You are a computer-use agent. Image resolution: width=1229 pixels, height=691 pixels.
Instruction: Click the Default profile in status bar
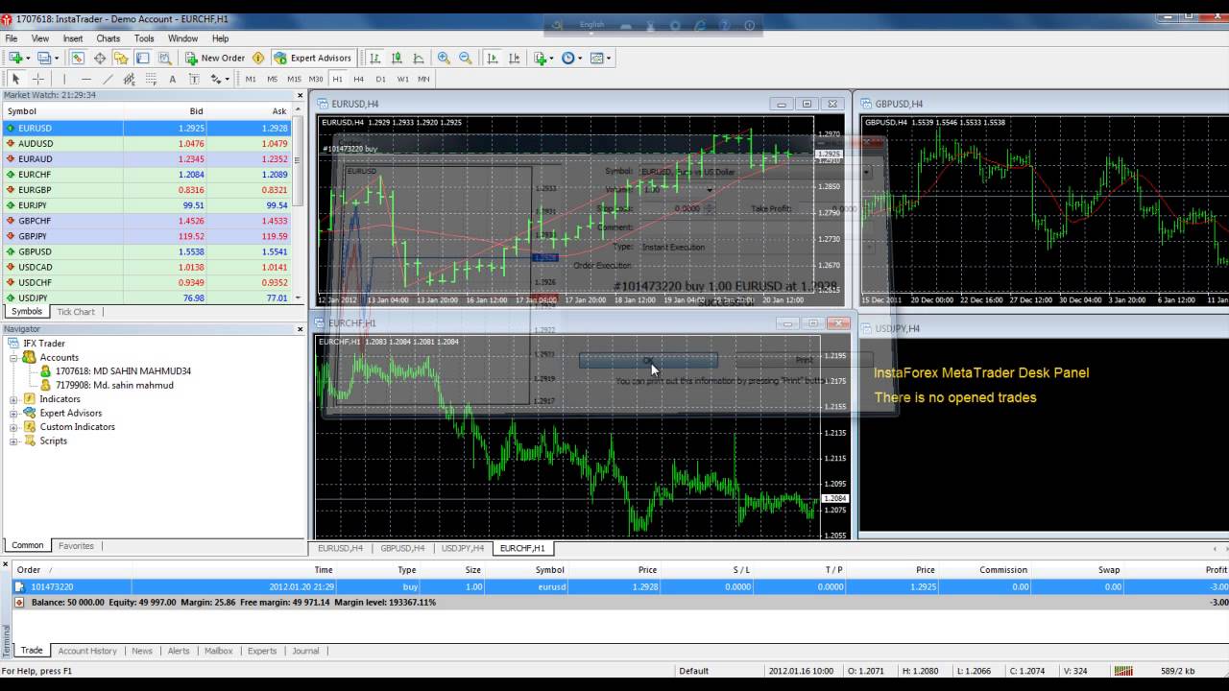point(693,671)
